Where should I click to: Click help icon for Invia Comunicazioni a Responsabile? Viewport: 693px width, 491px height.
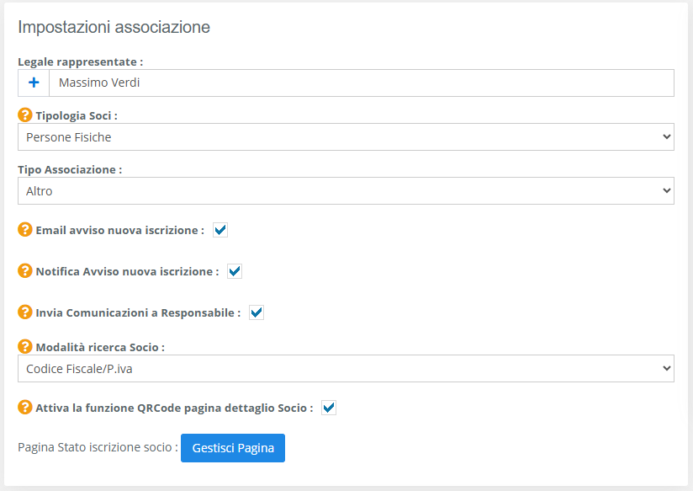click(x=24, y=312)
